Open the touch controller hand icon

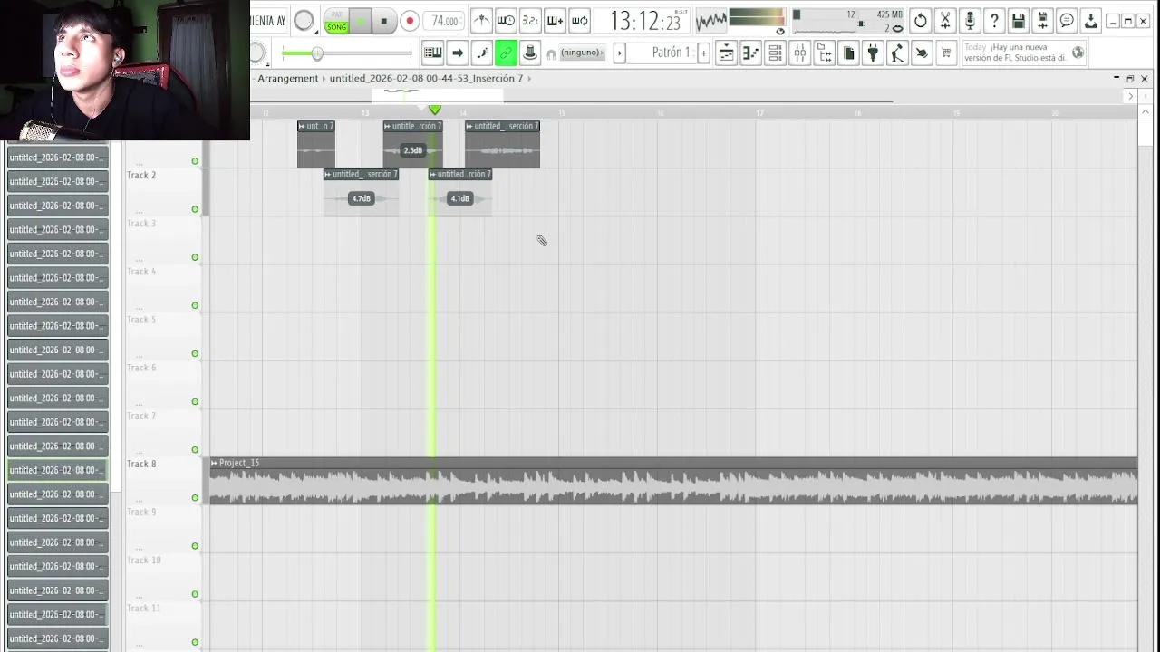tap(922, 53)
